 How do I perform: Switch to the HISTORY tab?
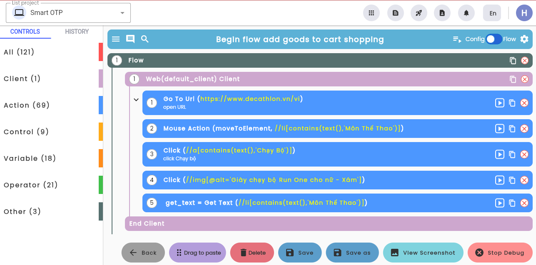[77, 32]
